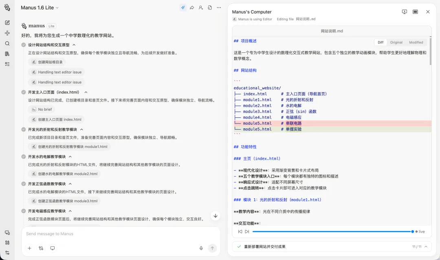Share the conversation with arrow icon
This screenshot has width=440, height=260.
191,8
